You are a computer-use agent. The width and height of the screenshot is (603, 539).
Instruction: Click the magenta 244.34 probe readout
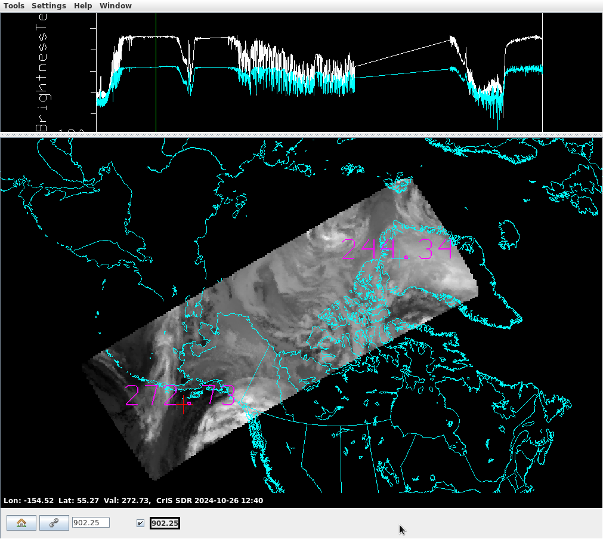(396, 249)
